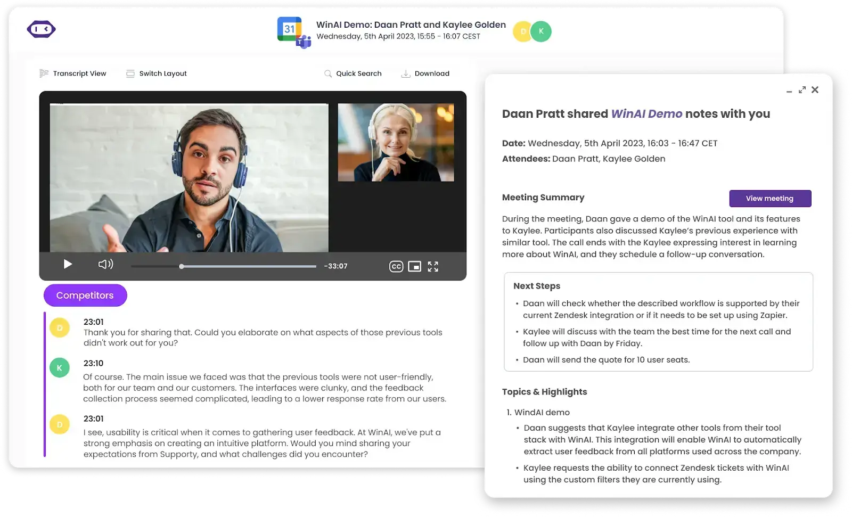
Task: Select green K attendee avatar in header
Action: click(x=541, y=31)
